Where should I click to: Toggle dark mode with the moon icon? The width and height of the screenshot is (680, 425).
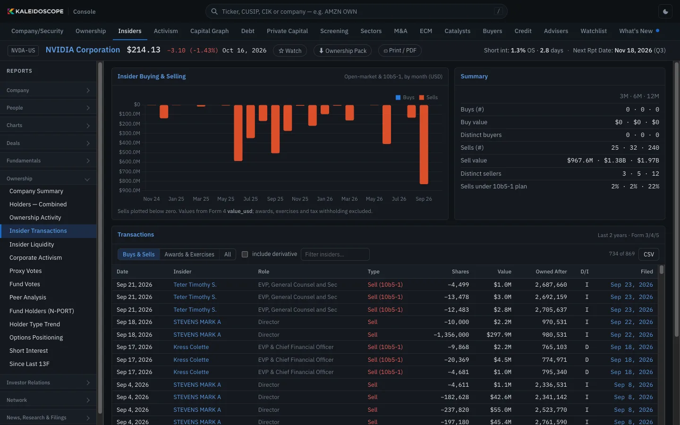pos(666,11)
